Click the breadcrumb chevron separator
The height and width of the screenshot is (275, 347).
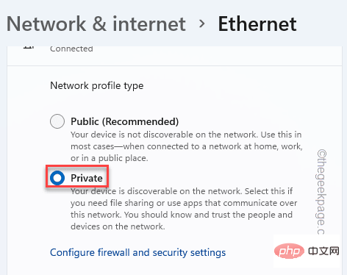pyautogui.click(x=202, y=24)
